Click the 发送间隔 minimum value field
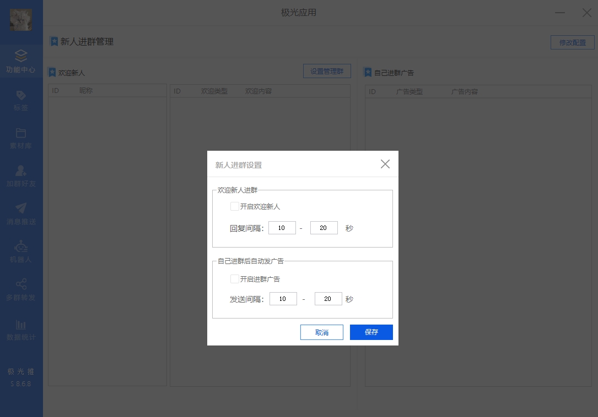 (x=283, y=299)
